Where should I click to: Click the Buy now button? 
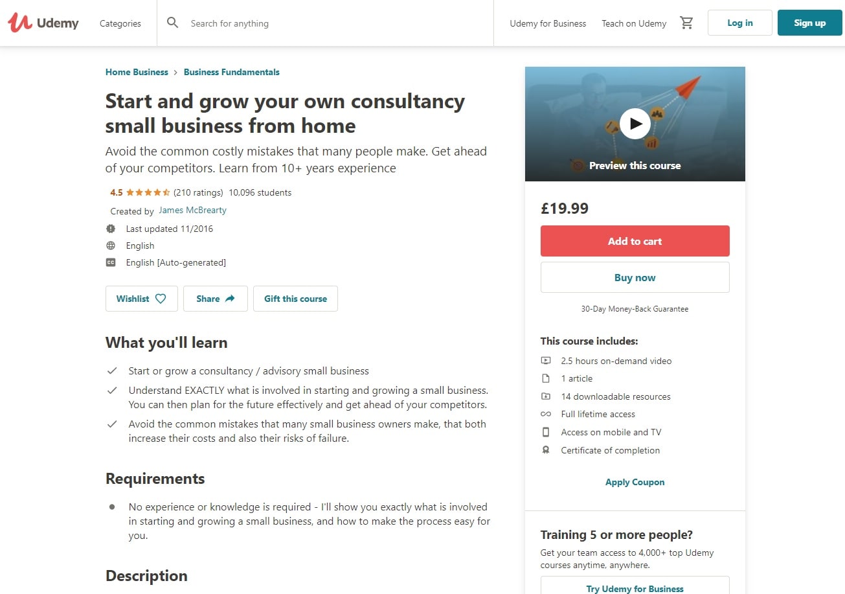pyautogui.click(x=635, y=277)
